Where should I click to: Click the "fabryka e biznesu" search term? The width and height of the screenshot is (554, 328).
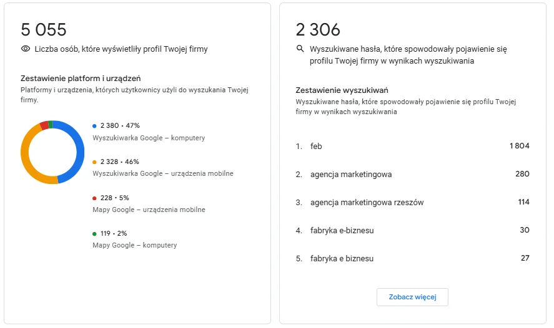click(x=342, y=258)
